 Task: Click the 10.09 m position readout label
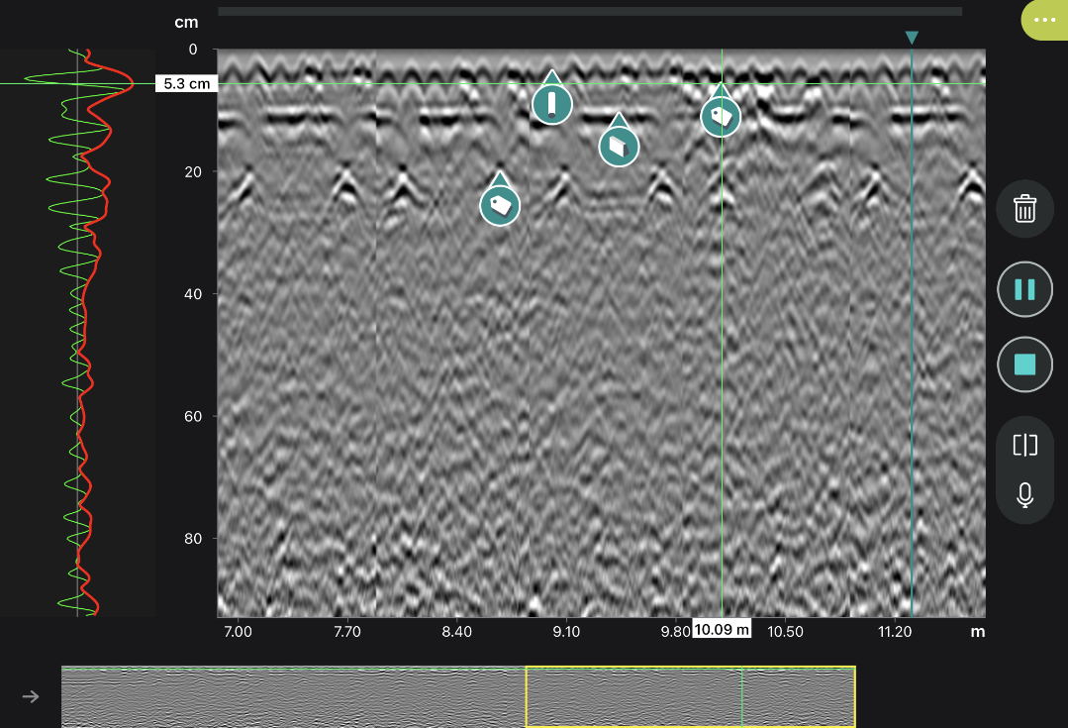(723, 628)
